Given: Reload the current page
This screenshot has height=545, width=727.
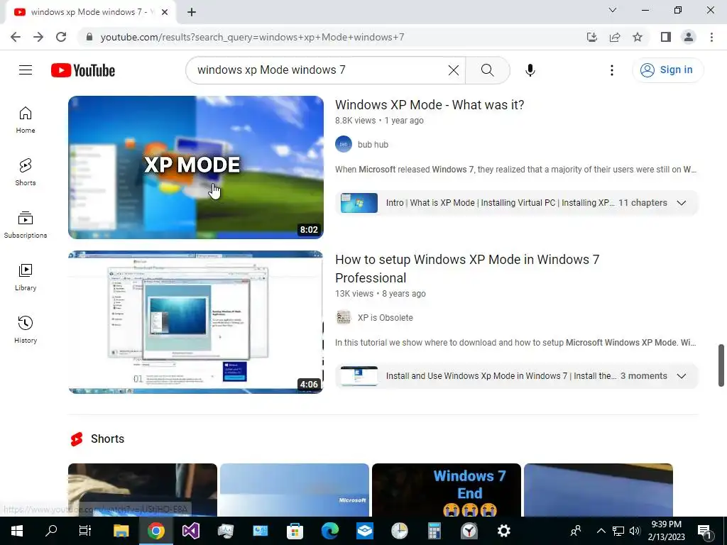Looking at the screenshot, I should coord(61,37).
